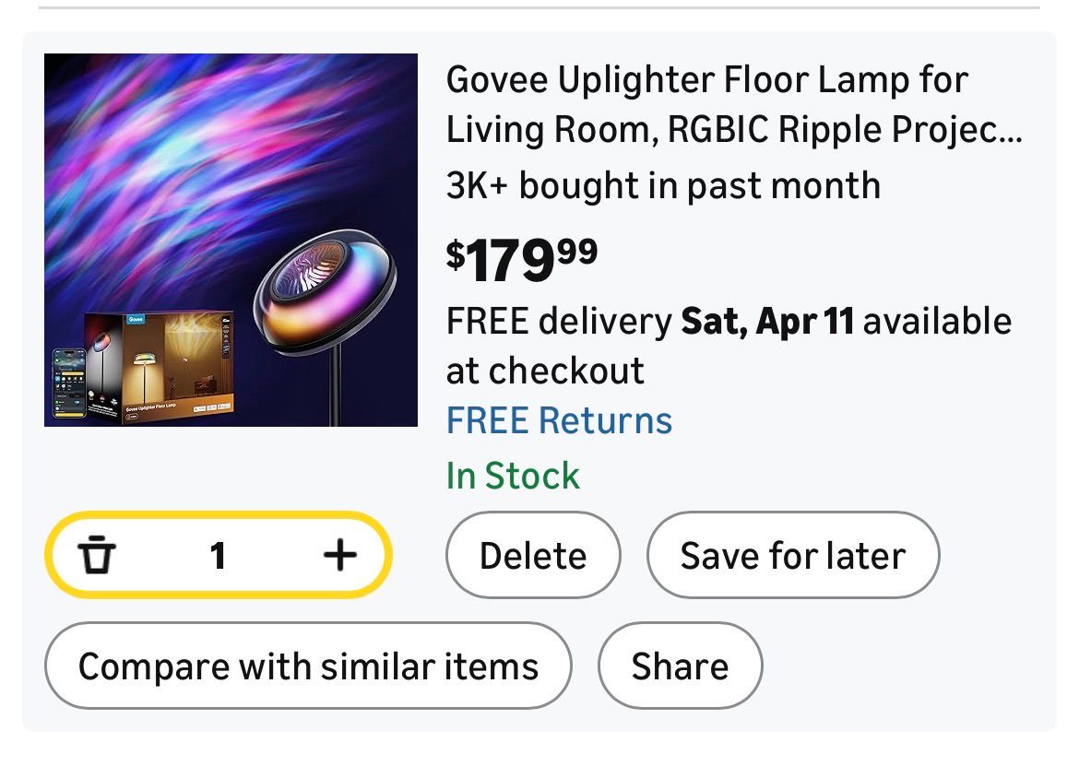Click the green In Stock label
Image resolution: width=1079 pixels, height=766 pixels.
[x=513, y=477]
